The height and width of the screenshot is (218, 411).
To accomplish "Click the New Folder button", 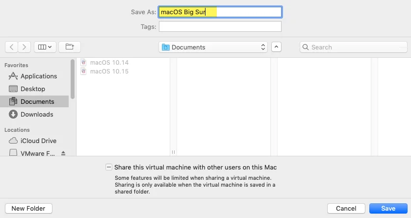I will [28, 208].
